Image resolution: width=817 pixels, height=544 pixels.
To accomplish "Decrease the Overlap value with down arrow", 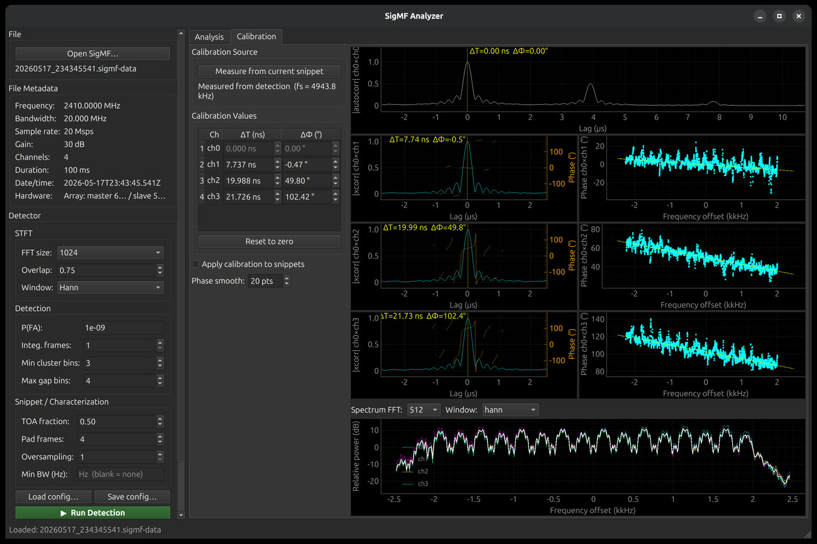I will 160,273.
